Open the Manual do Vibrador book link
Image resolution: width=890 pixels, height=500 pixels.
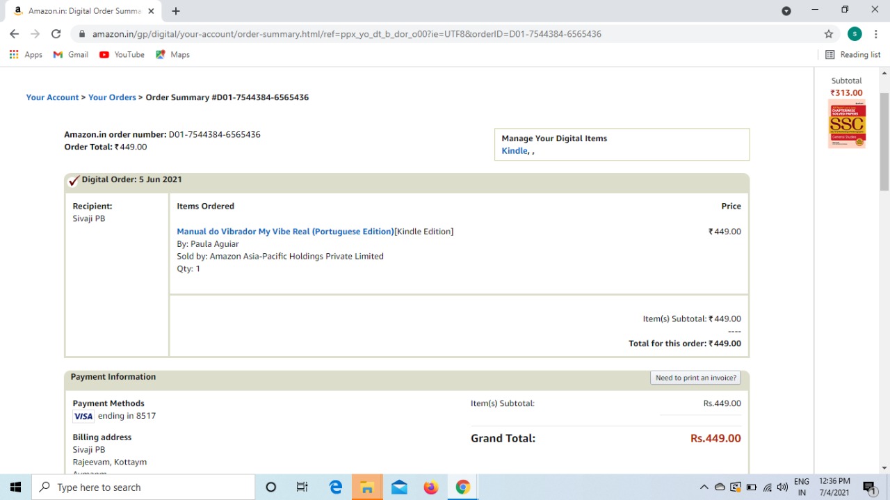(285, 232)
